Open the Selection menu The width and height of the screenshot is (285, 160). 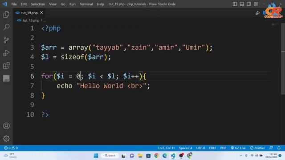pyautogui.click(x=38, y=4)
